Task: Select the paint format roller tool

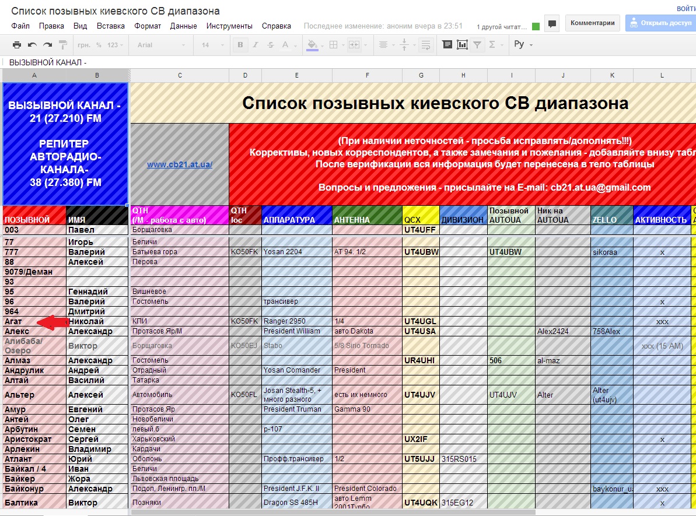Action: 62,45
